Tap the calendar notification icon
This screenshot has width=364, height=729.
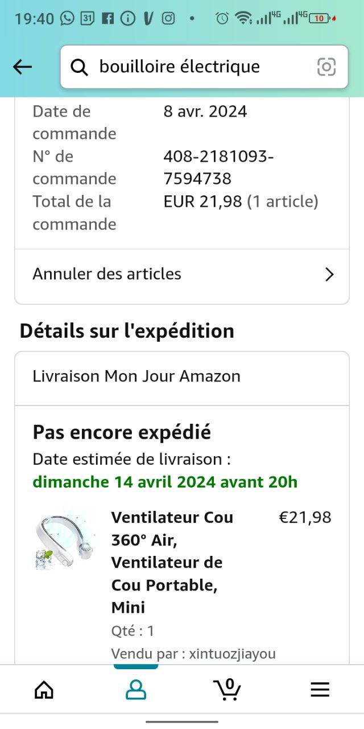[x=88, y=18]
